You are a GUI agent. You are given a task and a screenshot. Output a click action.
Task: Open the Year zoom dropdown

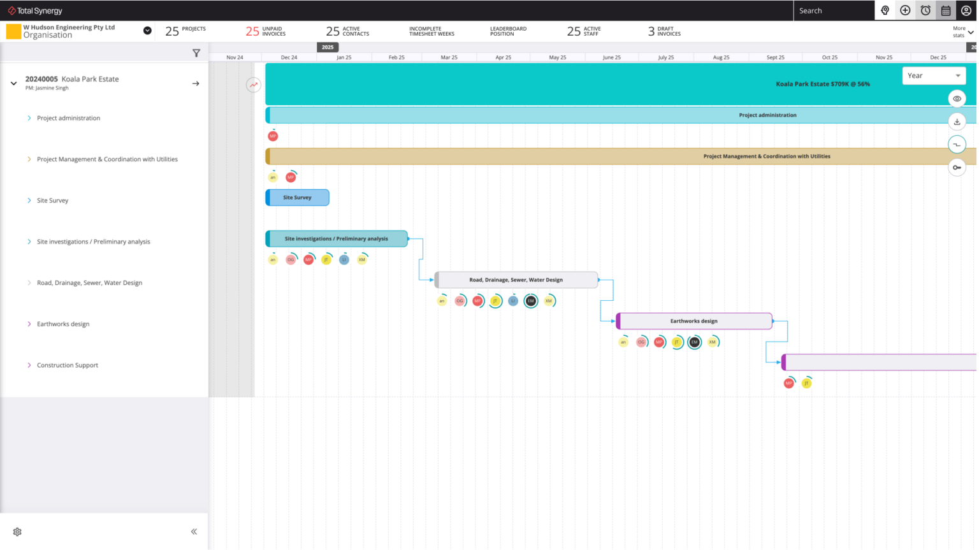click(933, 75)
